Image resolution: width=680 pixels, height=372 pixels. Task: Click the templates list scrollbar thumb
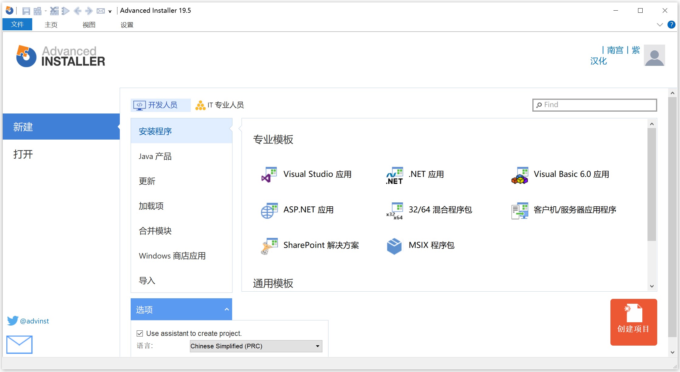coord(652,184)
